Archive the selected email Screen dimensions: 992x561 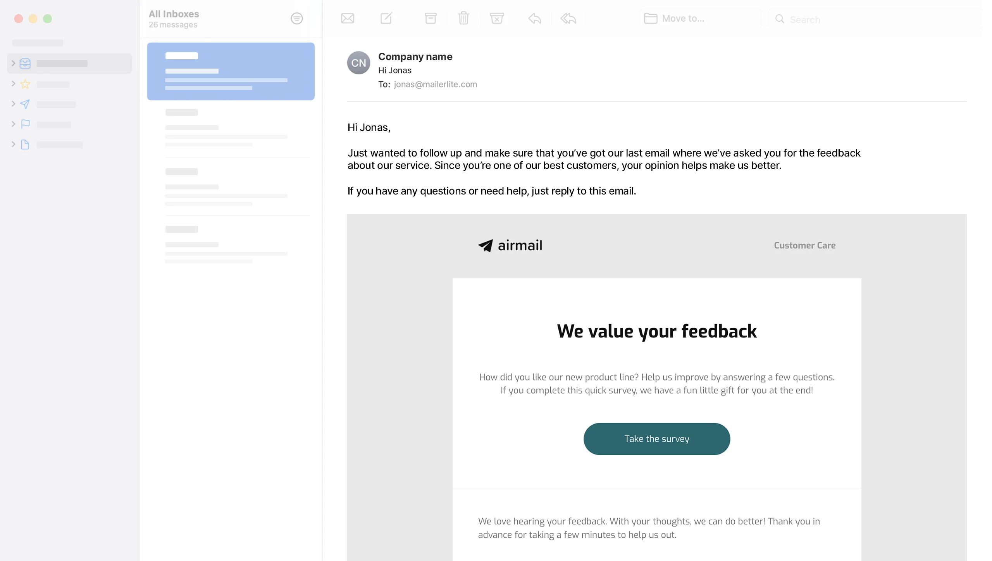(430, 18)
